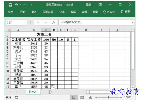142x100 pixels.
Task: Select row 10 header
Action: tap(7, 71)
